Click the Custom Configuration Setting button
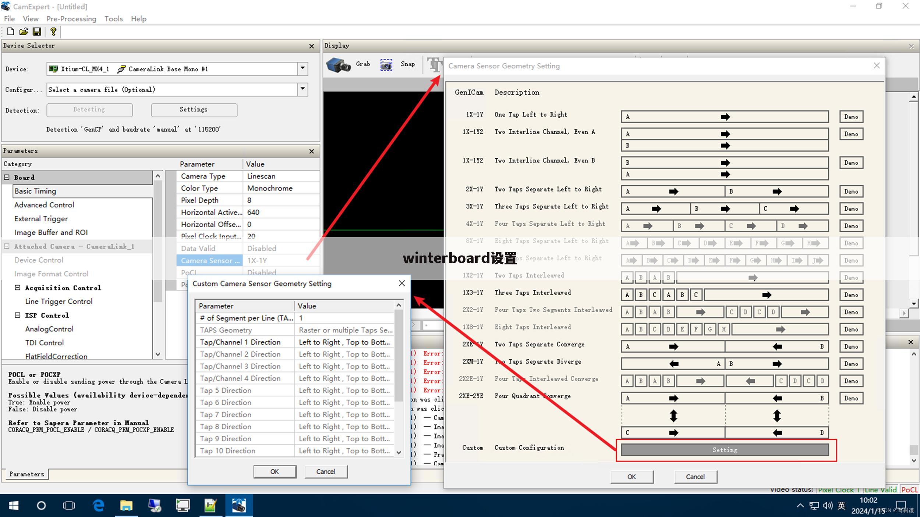 pyautogui.click(x=725, y=450)
